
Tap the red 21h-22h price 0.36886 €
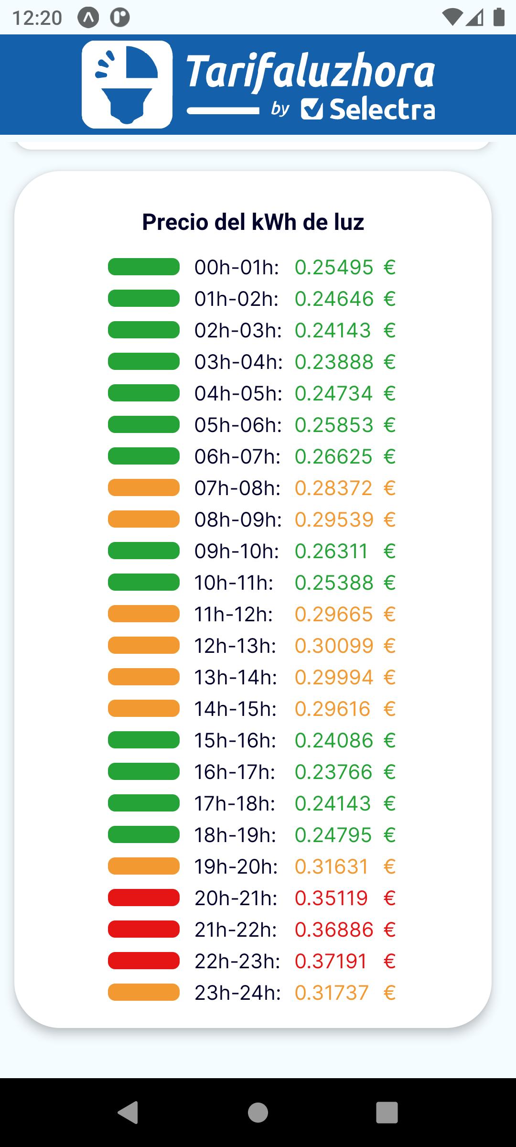click(x=345, y=930)
